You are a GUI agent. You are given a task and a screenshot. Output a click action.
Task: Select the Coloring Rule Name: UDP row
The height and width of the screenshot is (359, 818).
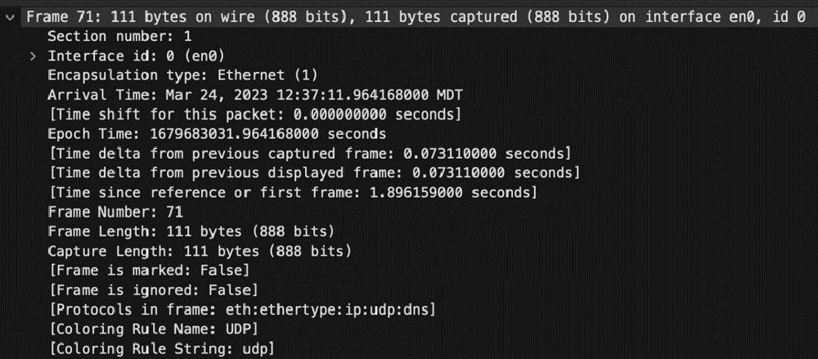[153, 328]
